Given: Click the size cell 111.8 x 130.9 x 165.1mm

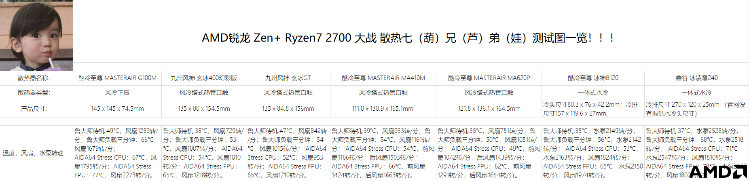Looking at the screenshot, I should coord(383,109).
